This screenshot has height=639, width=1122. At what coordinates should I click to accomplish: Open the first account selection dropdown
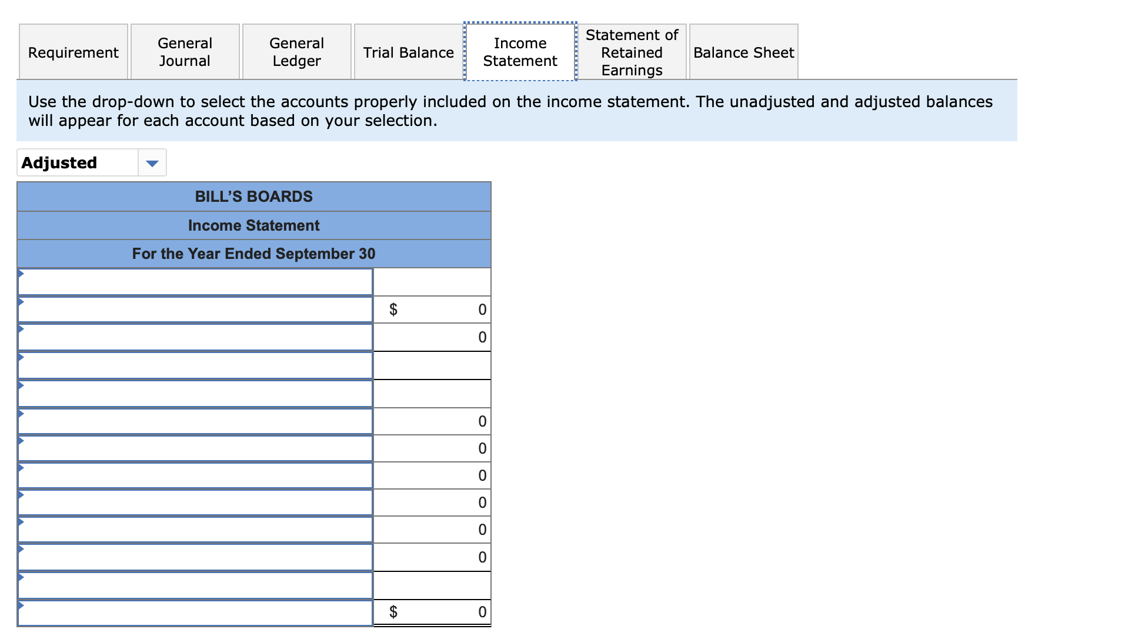[195, 281]
